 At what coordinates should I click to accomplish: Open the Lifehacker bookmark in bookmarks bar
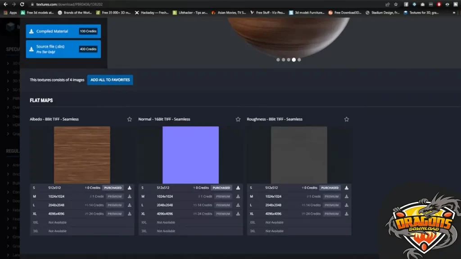click(190, 13)
